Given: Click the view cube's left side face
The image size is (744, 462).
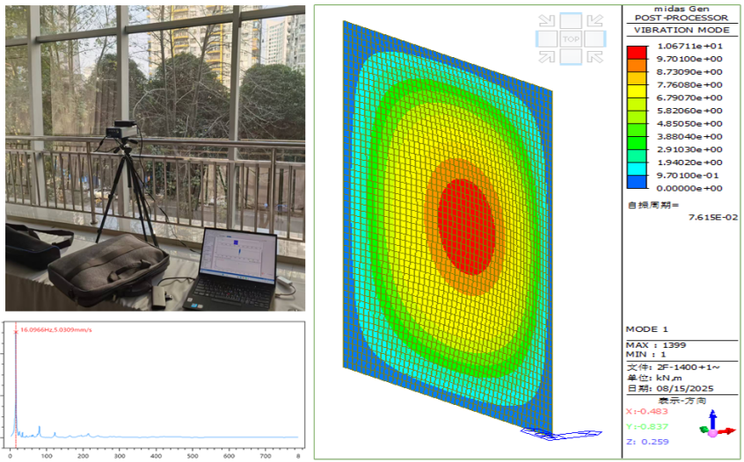Looking at the screenshot, I should [547, 40].
